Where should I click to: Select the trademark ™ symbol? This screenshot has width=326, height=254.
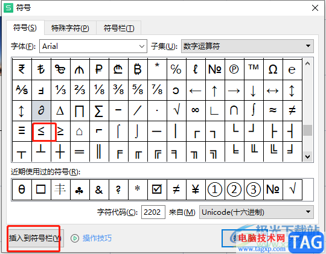point(254,69)
